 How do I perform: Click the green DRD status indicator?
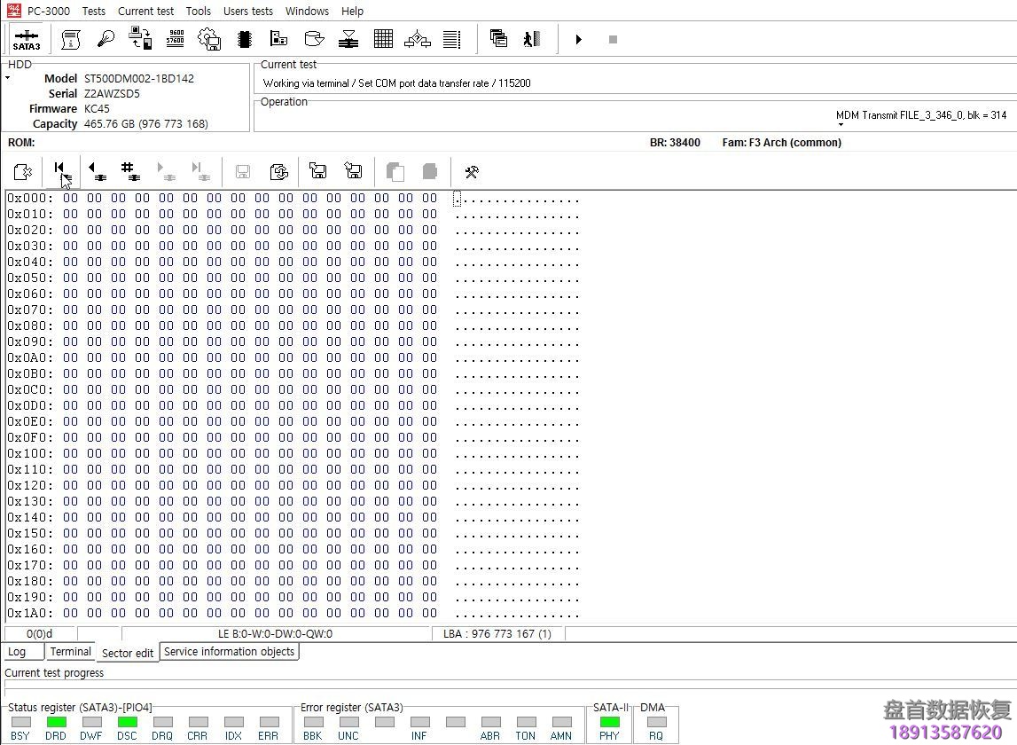(56, 723)
